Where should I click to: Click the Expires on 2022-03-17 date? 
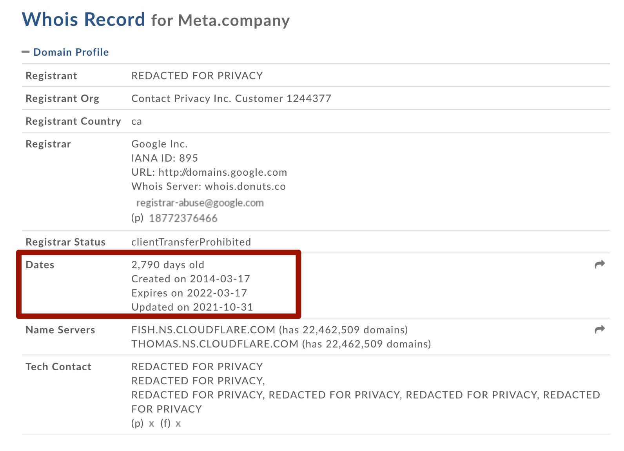tap(189, 293)
